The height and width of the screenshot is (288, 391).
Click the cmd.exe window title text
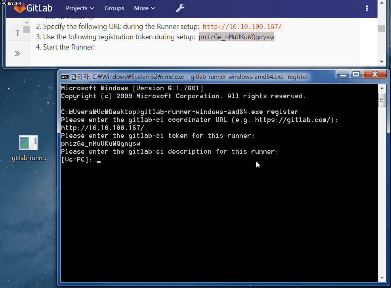pyautogui.click(x=189, y=77)
